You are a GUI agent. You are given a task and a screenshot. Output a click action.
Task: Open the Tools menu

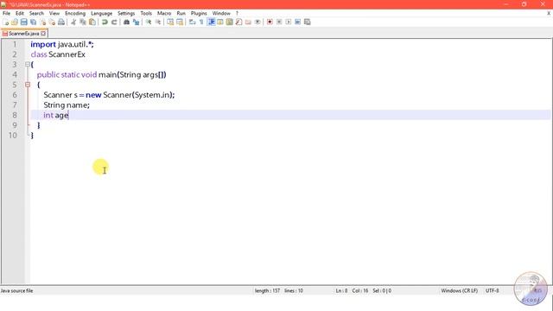click(x=146, y=13)
